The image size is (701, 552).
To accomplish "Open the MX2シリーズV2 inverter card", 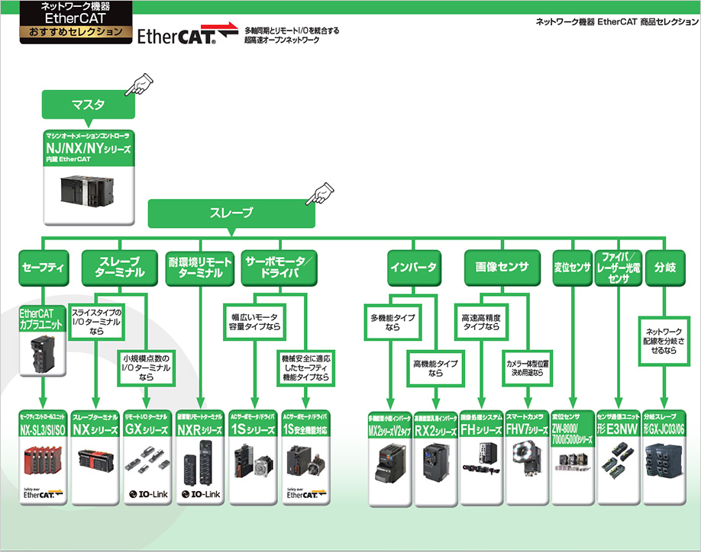I will [390, 459].
